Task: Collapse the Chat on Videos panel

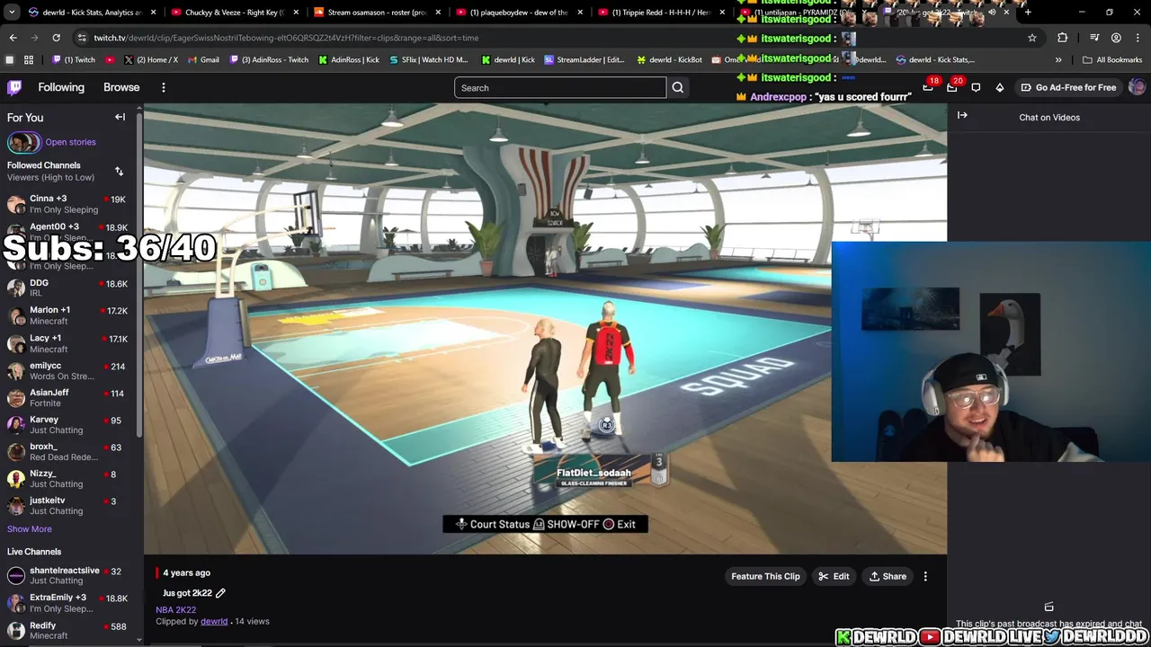Action: (962, 115)
